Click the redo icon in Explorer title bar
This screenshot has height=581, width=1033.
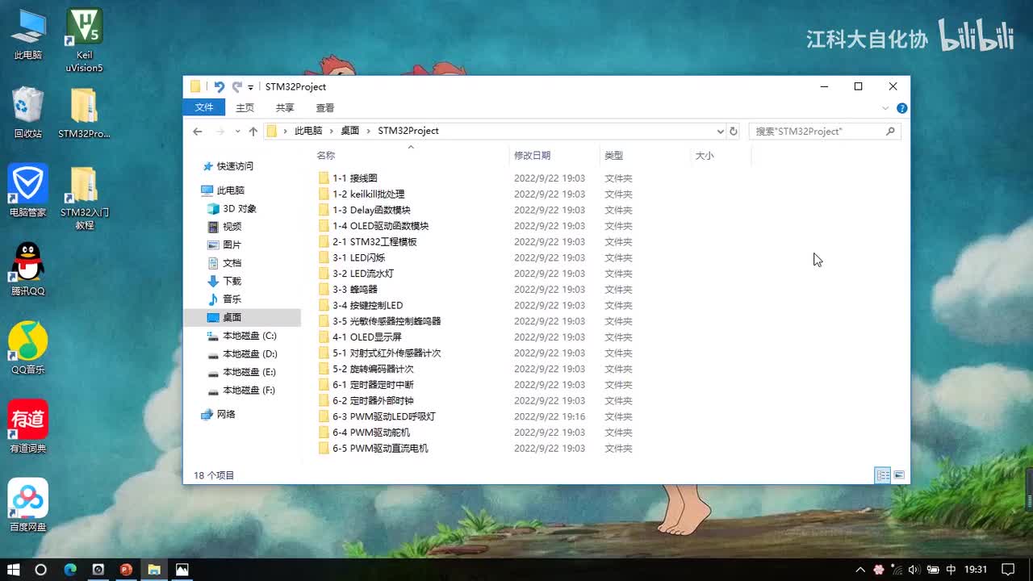coord(236,86)
